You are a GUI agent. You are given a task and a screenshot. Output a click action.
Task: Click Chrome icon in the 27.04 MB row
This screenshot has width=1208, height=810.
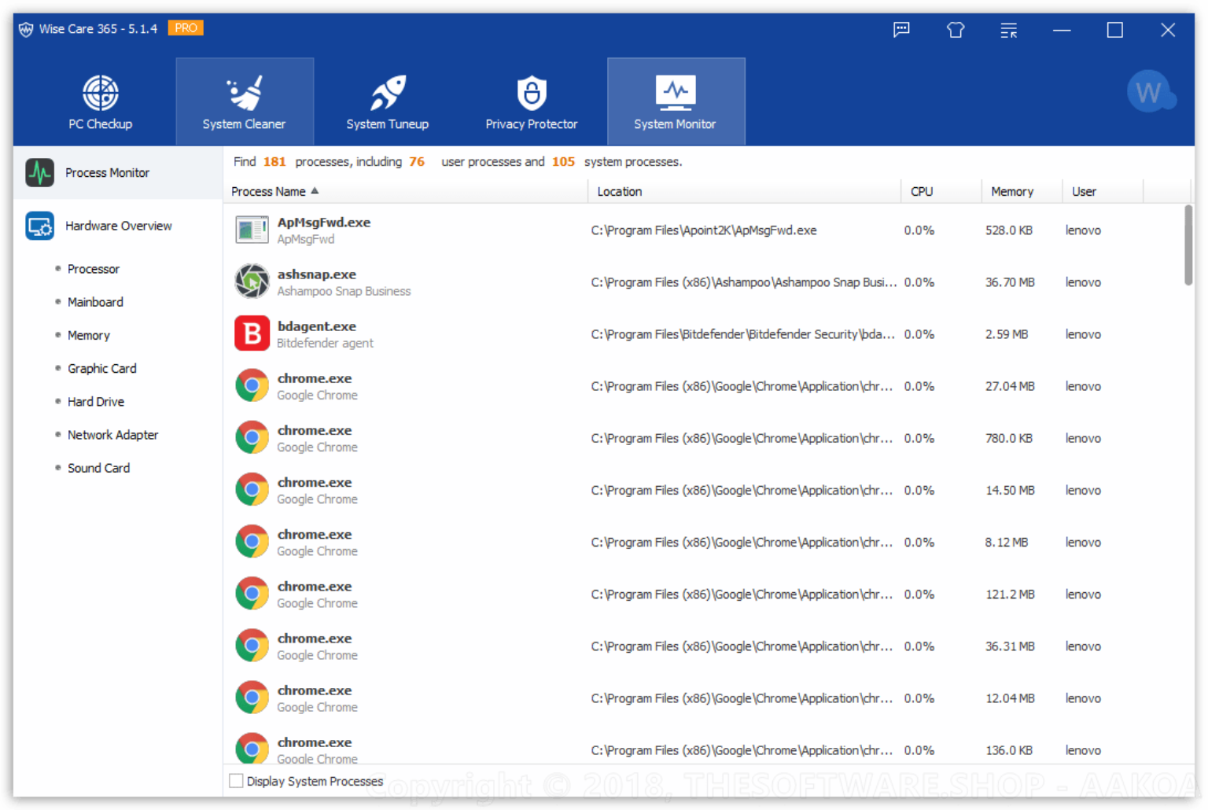252,385
